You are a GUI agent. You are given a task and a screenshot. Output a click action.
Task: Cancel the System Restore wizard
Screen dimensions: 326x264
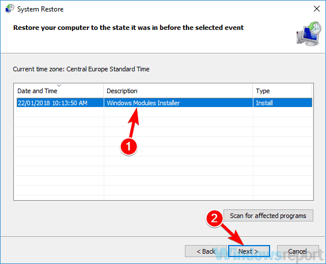click(x=298, y=251)
